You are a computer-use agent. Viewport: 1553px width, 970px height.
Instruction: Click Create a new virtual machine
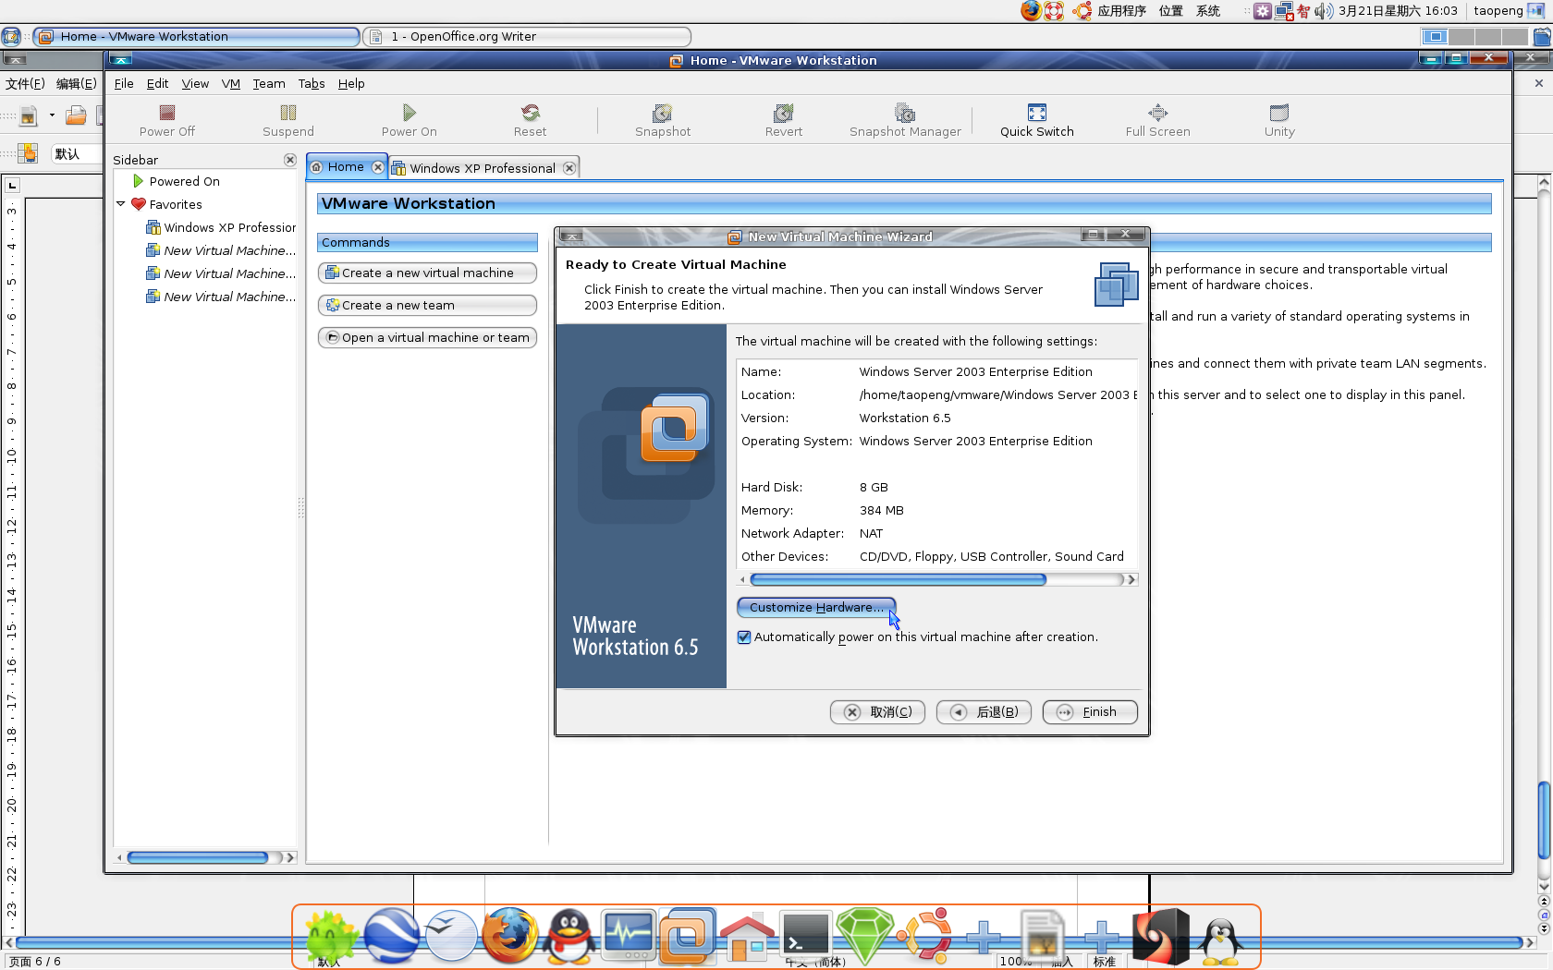[x=427, y=273]
